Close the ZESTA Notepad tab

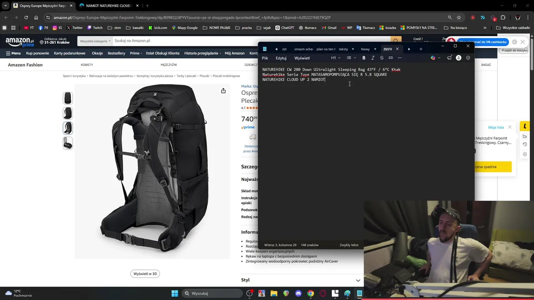397,49
